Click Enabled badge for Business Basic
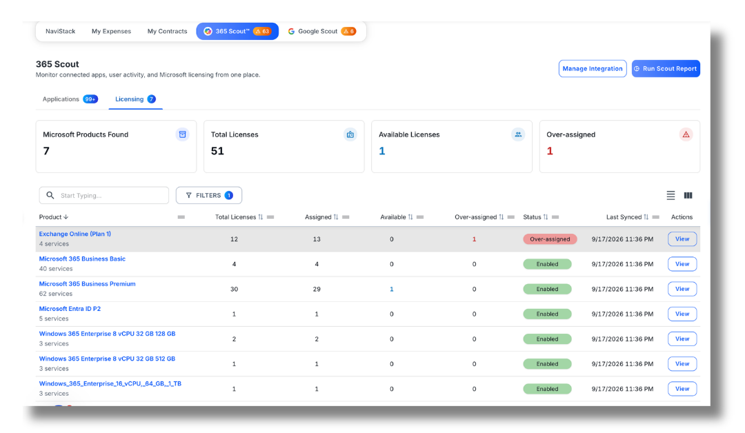 (547, 264)
